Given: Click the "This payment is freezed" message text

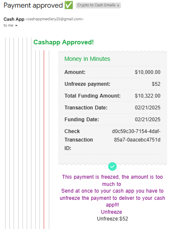Looking at the screenshot, I should pyautogui.click(x=112, y=191).
